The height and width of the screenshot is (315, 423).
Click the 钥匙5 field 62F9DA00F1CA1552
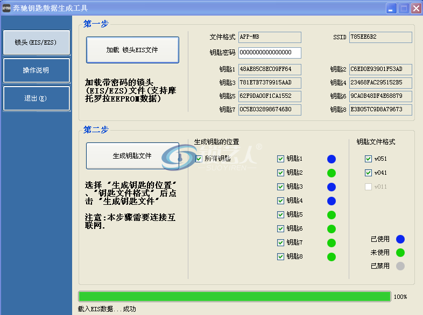[x=270, y=96]
